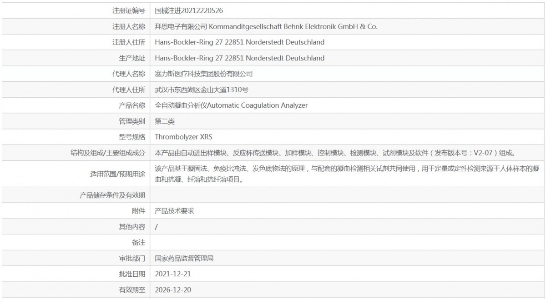
Task: Click the 审批部门 label
Action: coord(132,258)
